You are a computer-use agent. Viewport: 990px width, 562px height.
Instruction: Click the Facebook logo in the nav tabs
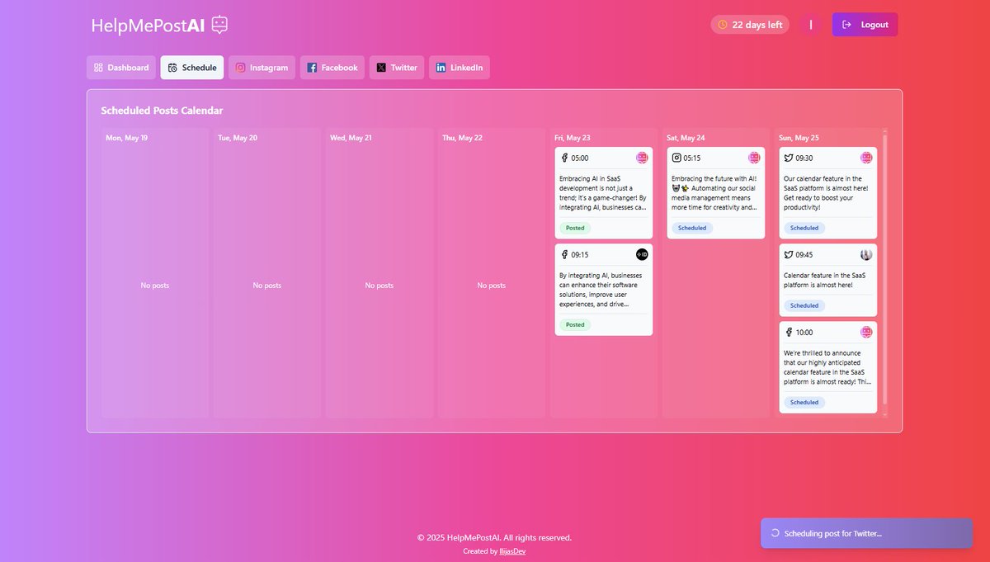click(312, 68)
